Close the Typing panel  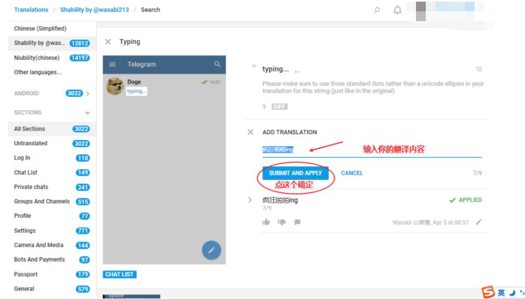pos(108,42)
